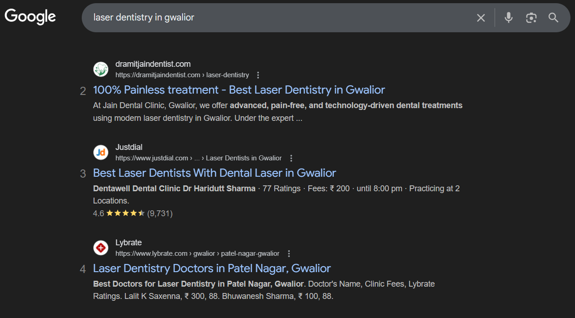
Task: Open more options for dramitjaindentist result
Action: (x=258, y=75)
